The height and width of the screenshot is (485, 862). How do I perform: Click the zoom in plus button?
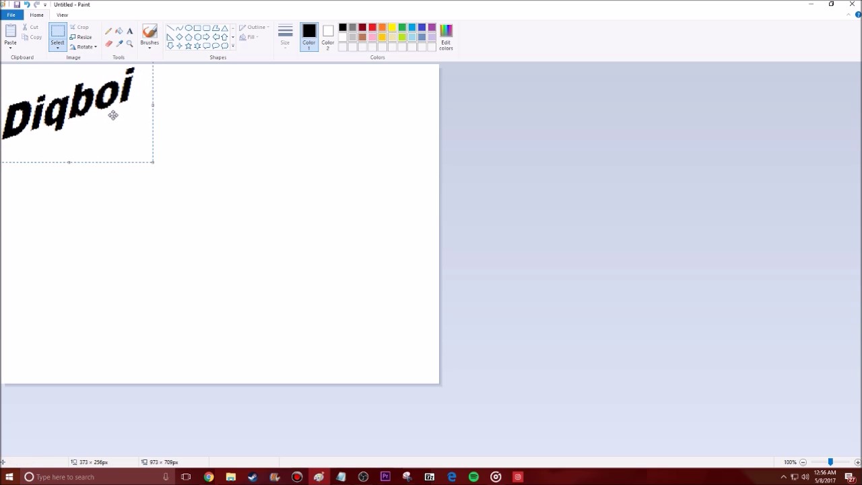click(x=857, y=462)
